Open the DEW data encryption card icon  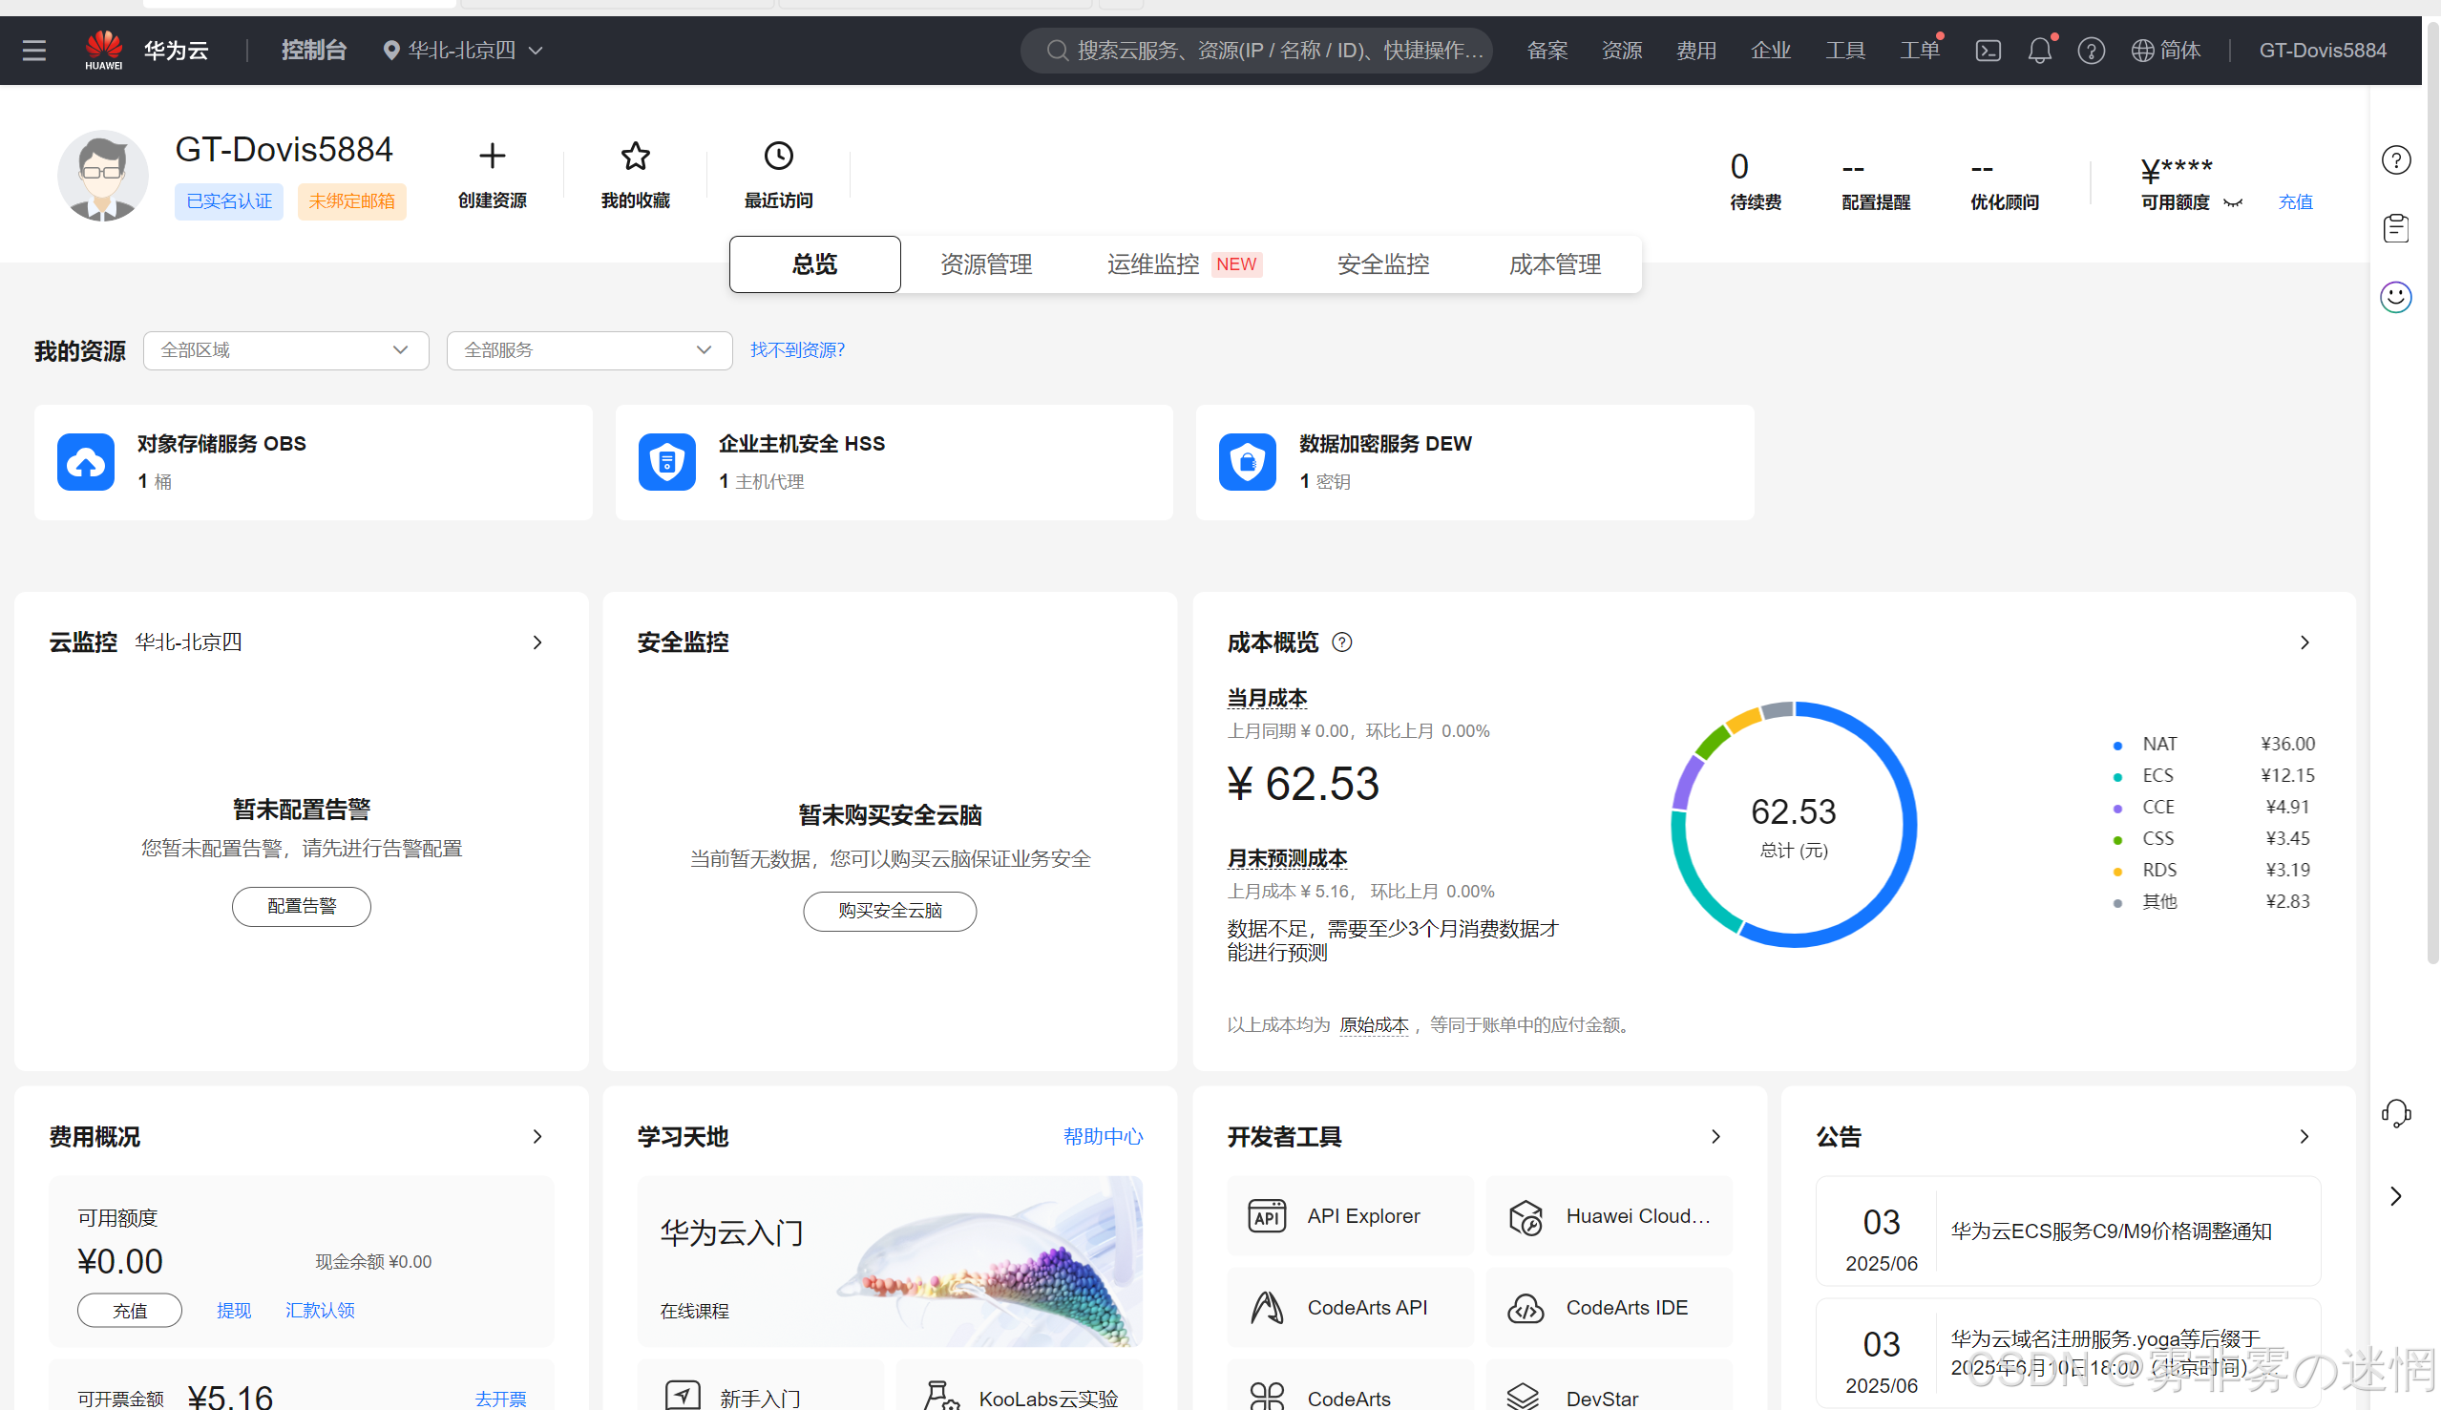1247,462
